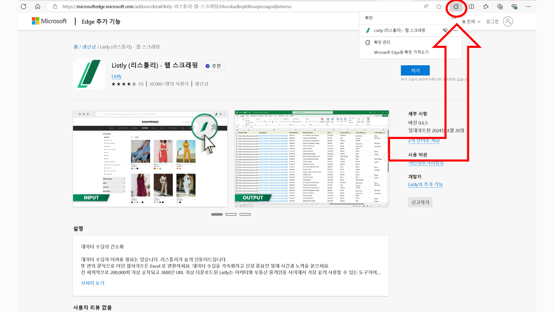
Task: Select the third carousel indicator
Action: [x=245, y=215]
